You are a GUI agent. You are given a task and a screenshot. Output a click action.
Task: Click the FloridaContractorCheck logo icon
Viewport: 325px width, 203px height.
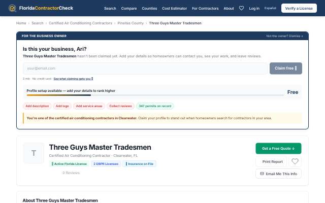tap(12, 8)
